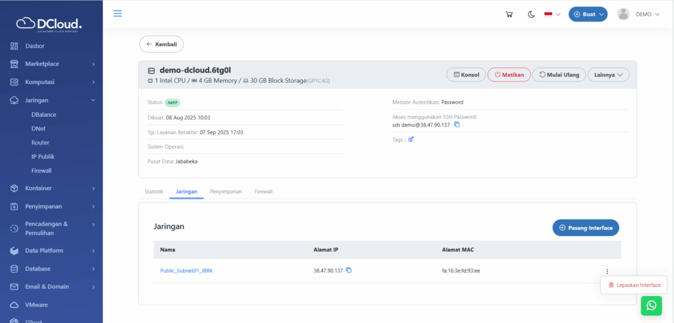
Task: Copy IP address 38.47.90.137 icon
Action: click(x=349, y=270)
